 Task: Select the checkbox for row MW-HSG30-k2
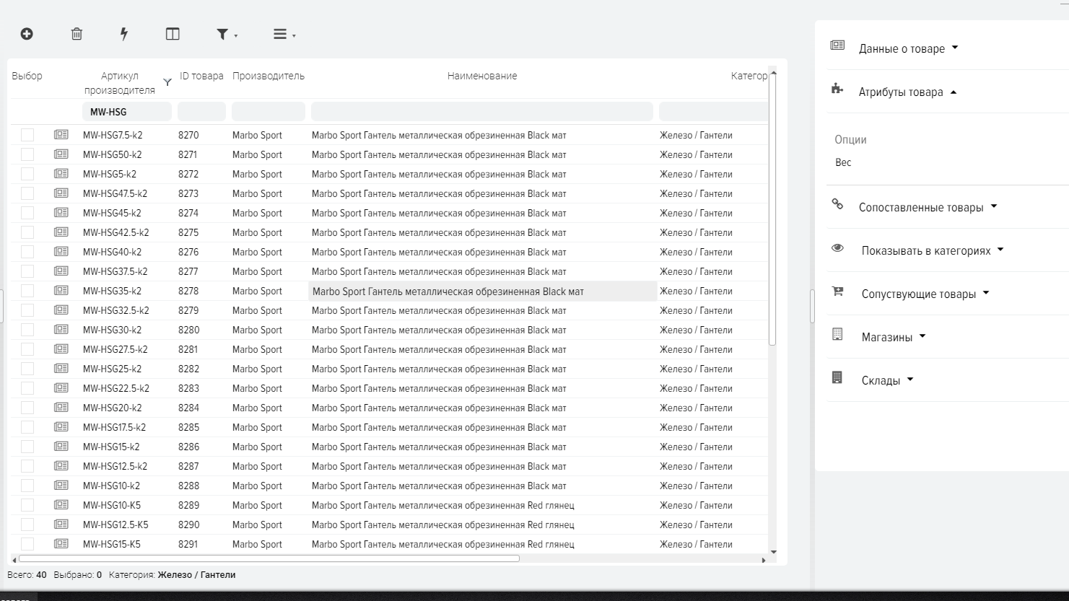click(x=27, y=330)
